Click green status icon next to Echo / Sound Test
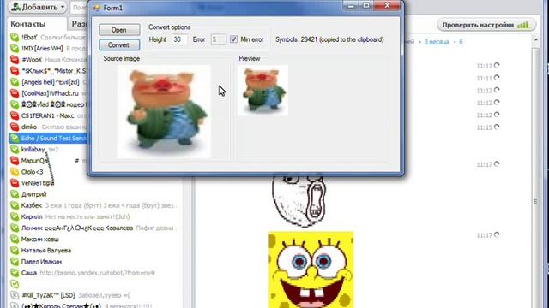 (x=15, y=139)
